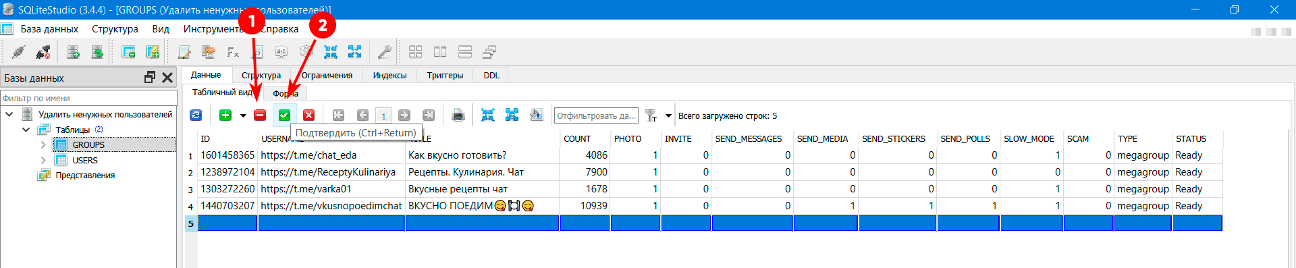Click the printer export icon
This screenshot has width=1296, height=268.
tap(458, 115)
